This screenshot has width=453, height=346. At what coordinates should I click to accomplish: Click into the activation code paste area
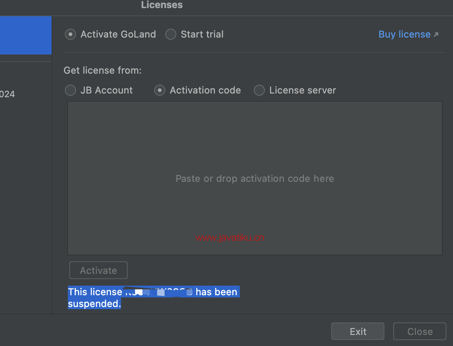(255, 178)
